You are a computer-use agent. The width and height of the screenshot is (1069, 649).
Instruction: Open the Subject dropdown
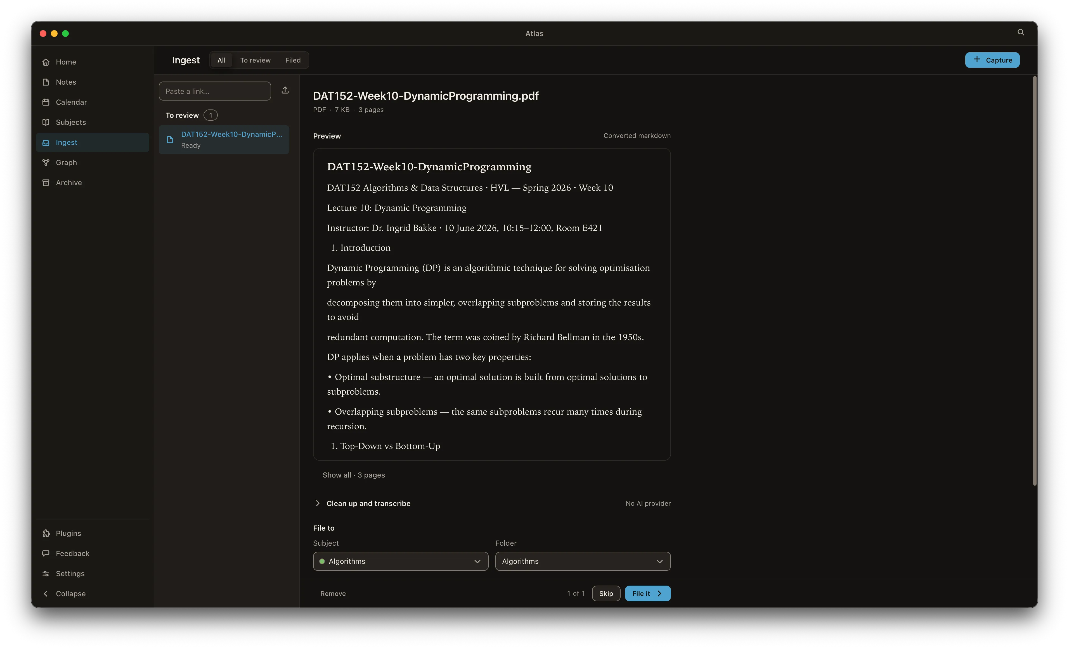[x=400, y=561]
